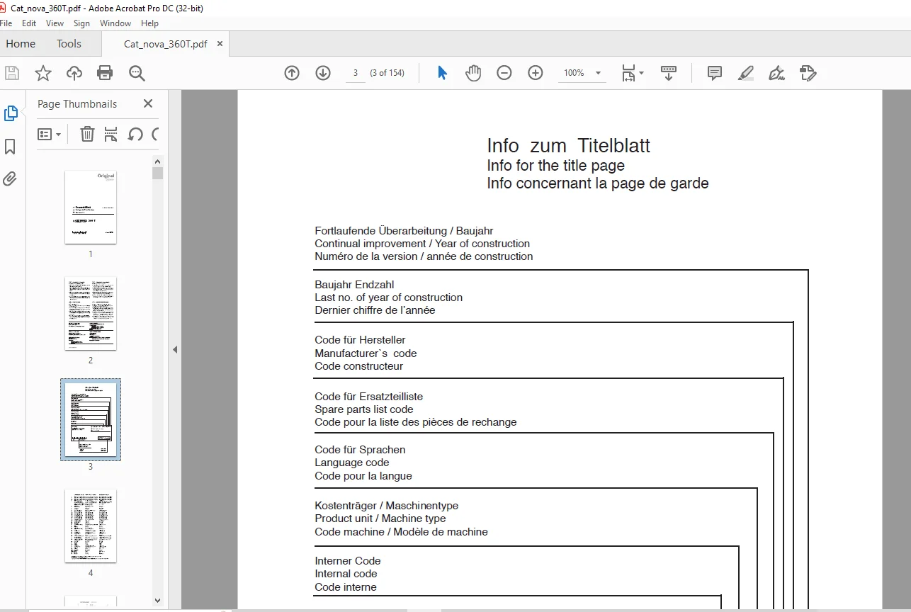This screenshot has width=911, height=612.
Task: Click thumbnails scrollbar down arrow
Action: [x=157, y=601]
